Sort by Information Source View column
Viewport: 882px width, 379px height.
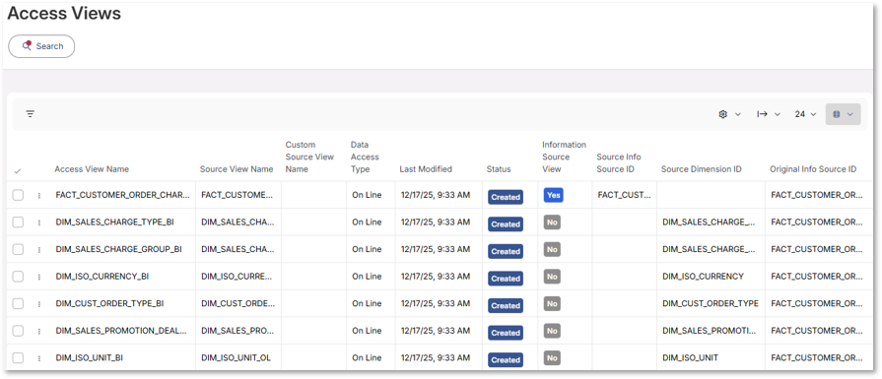(564, 157)
